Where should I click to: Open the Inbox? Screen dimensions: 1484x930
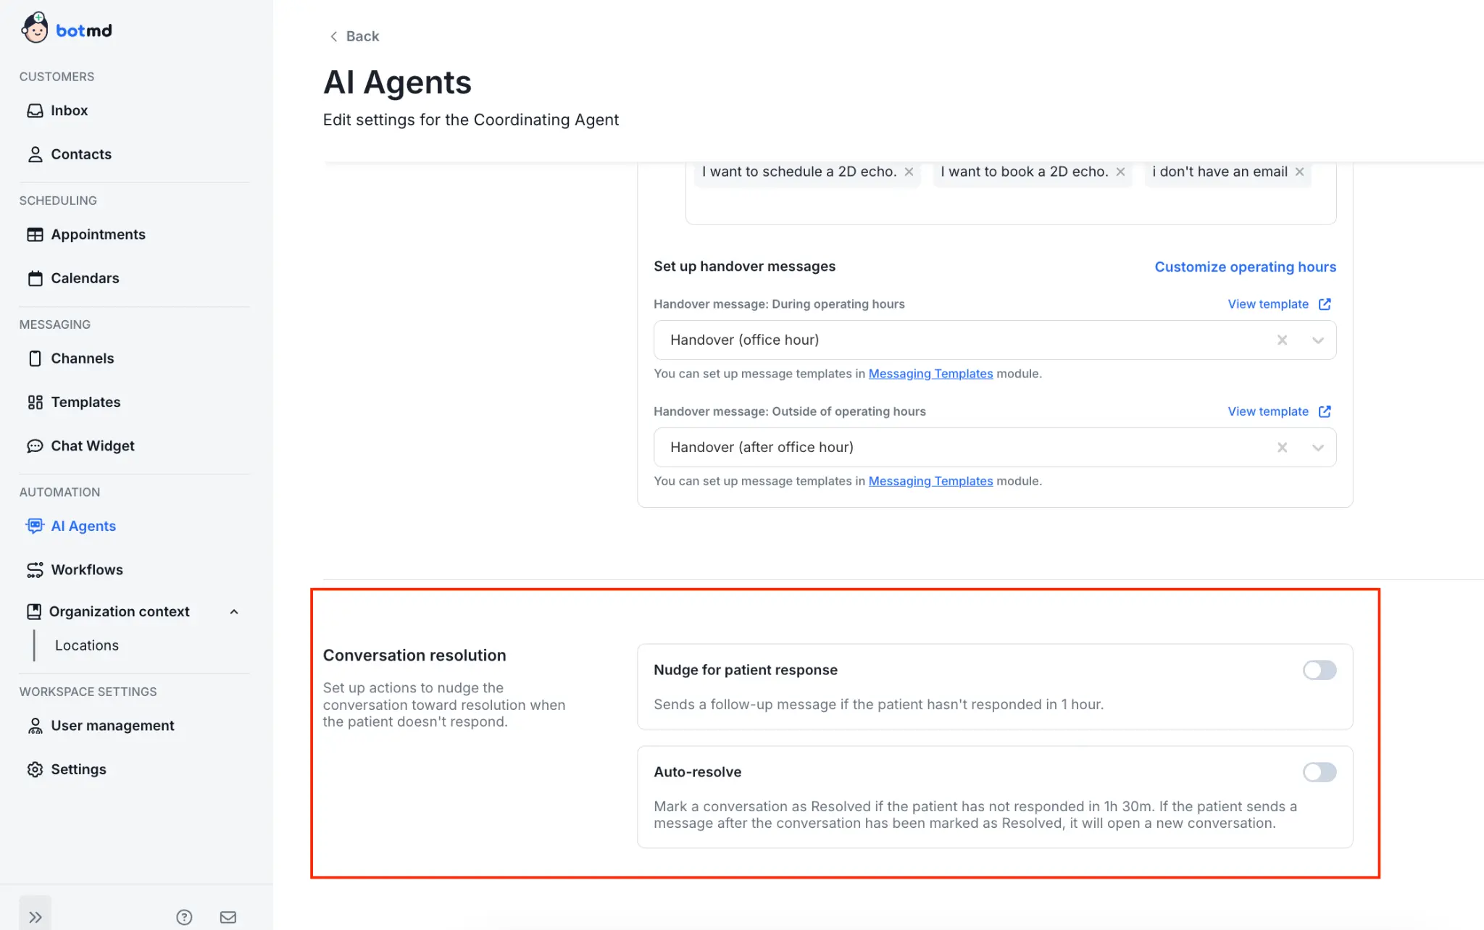[x=69, y=110]
